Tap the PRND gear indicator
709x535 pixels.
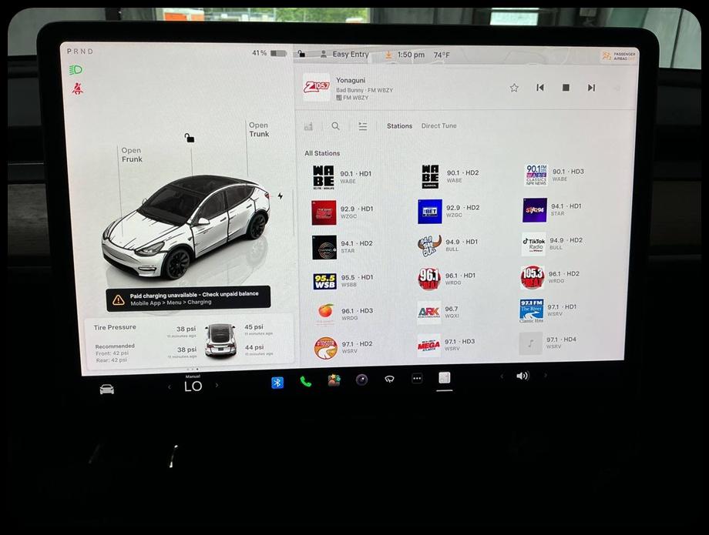pos(80,52)
